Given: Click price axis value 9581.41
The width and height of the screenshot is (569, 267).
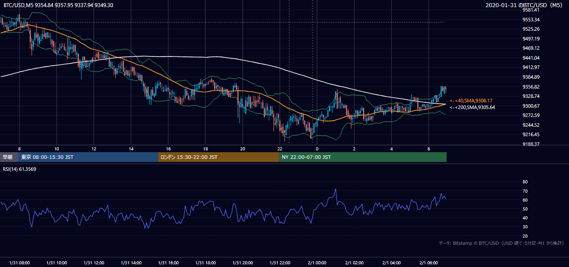Looking at the screenshot, I should pyautogui.click(x=531, y=10).
